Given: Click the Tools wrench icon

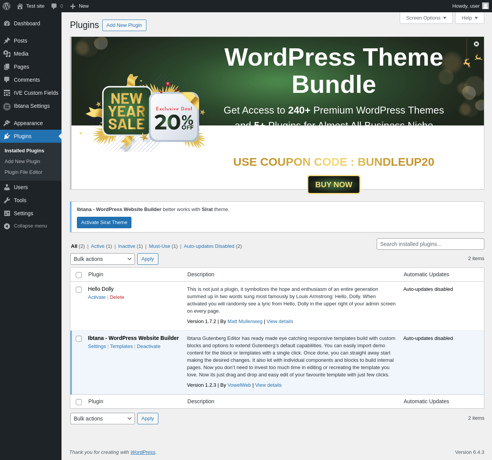Looking at the screenshot, I should tap(7, 200).
